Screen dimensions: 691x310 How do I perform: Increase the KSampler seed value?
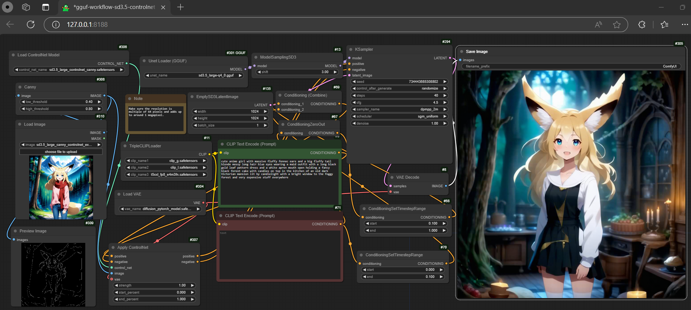click(445, 81)
